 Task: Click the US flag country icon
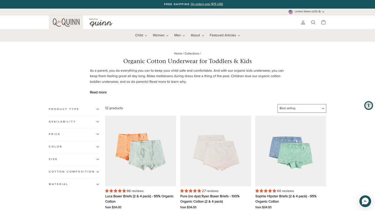[291, 12]
